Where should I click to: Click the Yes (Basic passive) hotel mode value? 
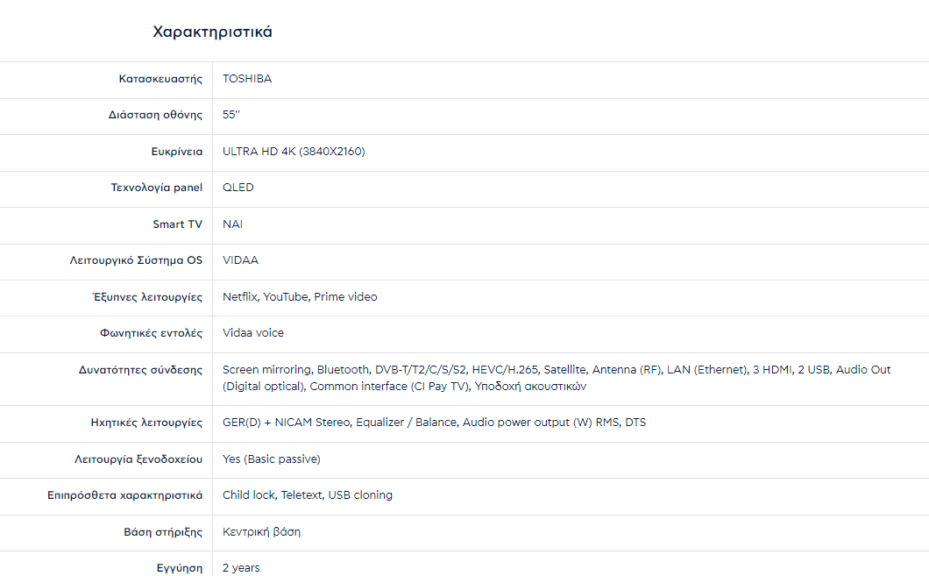coord(272,459)
